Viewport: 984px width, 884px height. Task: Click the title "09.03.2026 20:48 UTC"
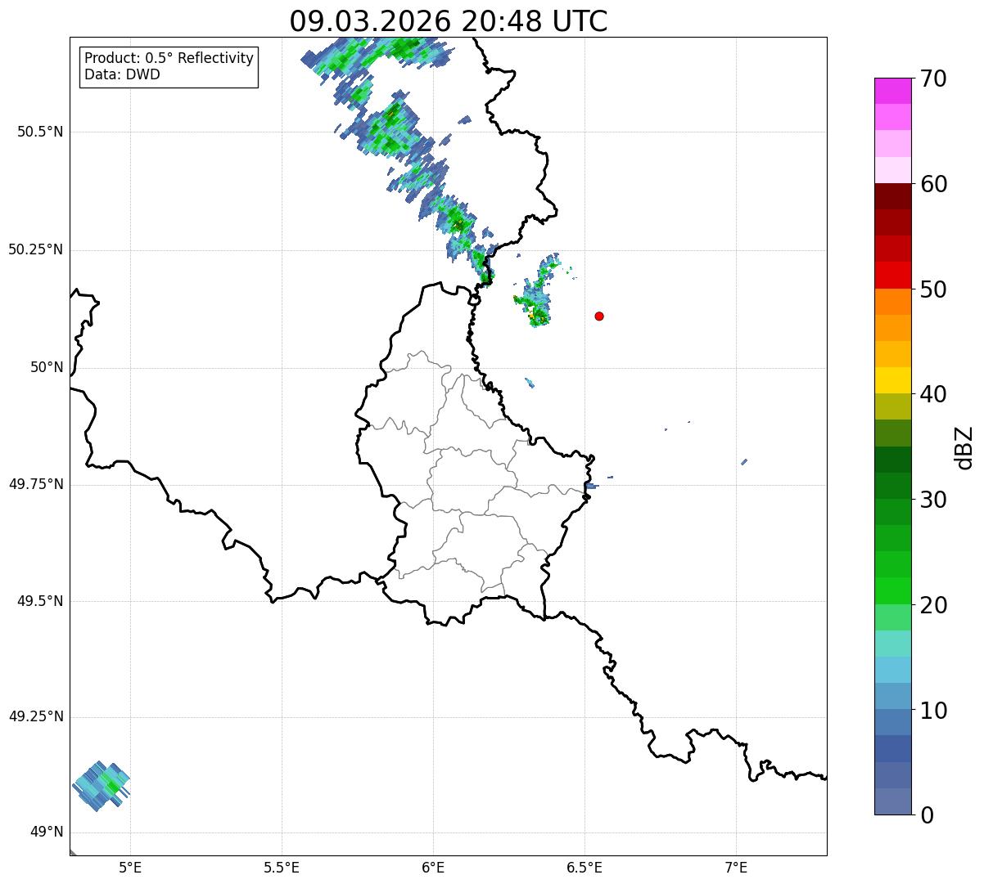pyautogui.click(x=449, y=21)
